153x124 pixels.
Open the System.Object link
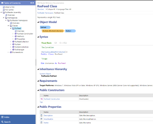pyautogui.click(x=45, y=74)
